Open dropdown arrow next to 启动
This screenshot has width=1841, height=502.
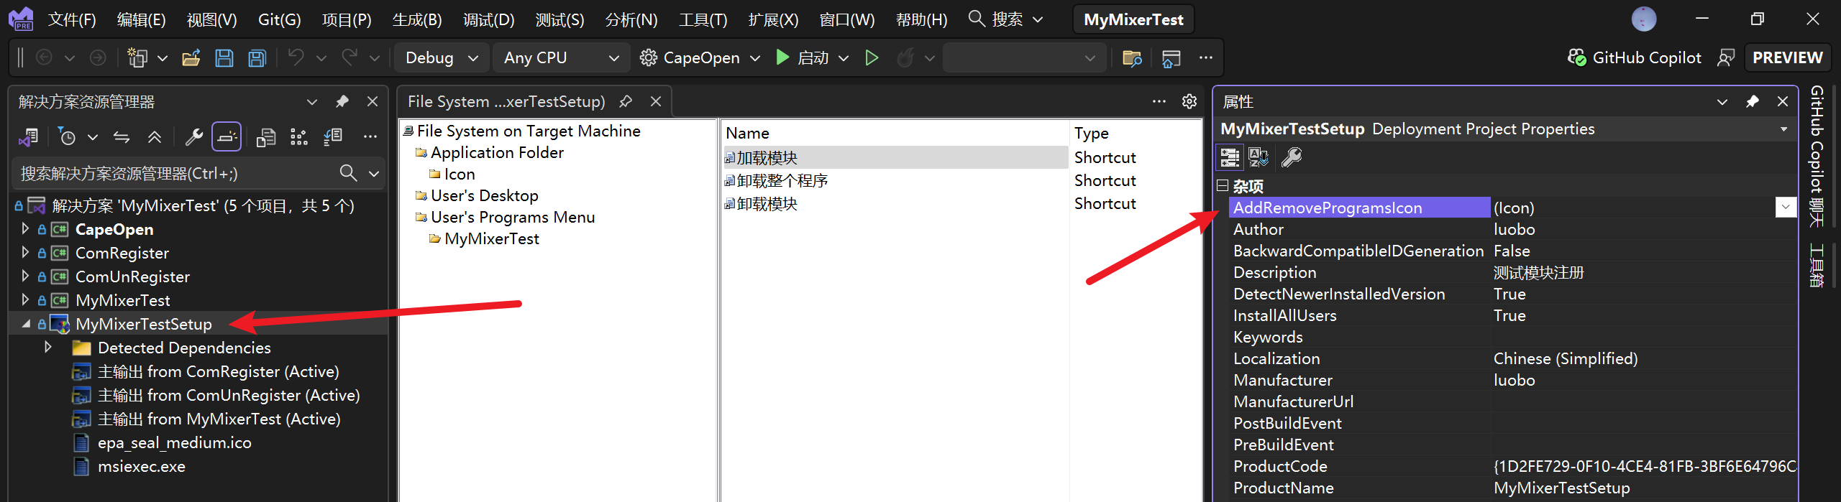point(844,58)
